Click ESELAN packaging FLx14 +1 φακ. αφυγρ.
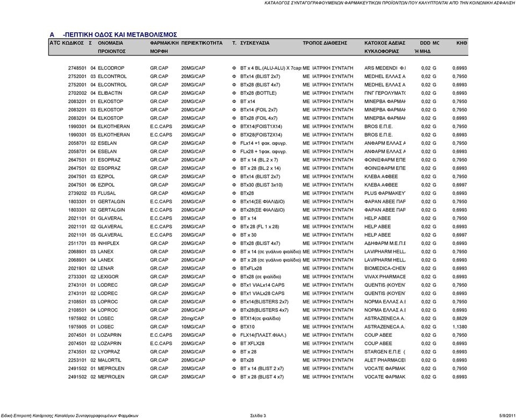 (263, 143)
